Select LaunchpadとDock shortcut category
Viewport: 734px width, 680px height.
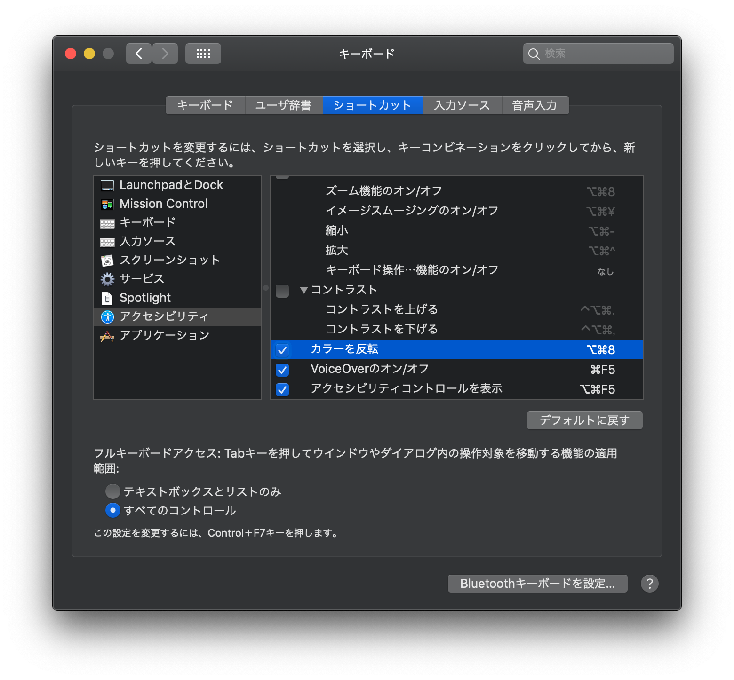171,185
